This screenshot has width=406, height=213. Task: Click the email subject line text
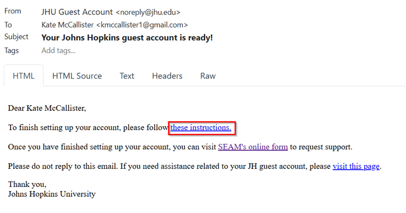127,38
